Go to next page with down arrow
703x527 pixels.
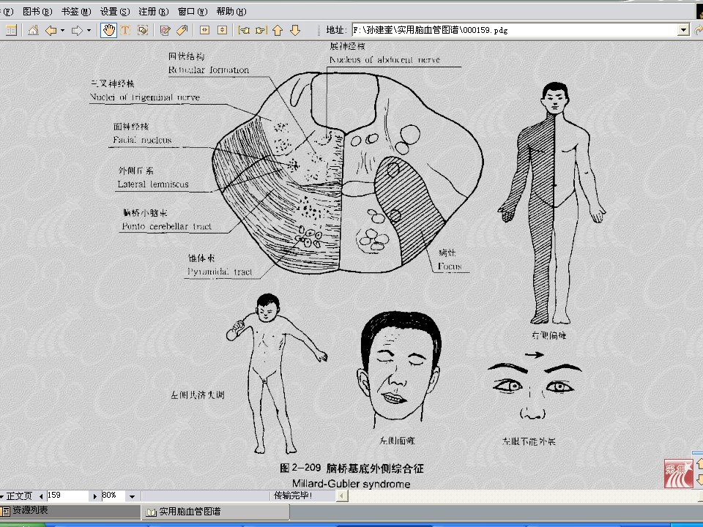pyautogui.click(x=295, y=30)
